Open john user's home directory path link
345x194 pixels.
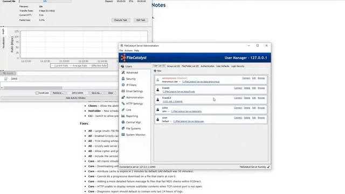(x=186, y=112)
